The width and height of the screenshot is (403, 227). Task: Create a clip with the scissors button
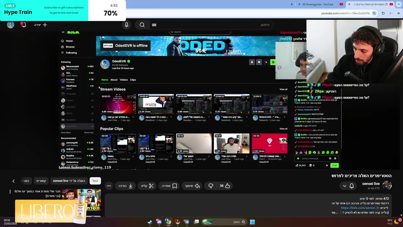click(147, 186)
